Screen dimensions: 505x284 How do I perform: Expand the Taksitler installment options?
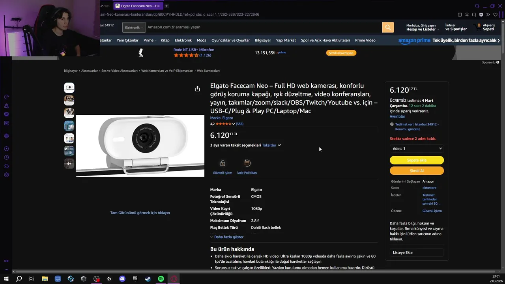[271, 145]
